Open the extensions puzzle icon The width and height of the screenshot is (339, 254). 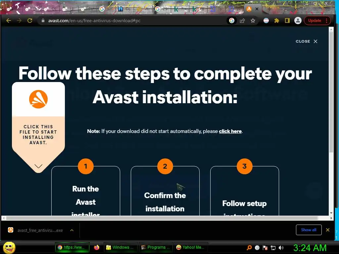(276, 21)
